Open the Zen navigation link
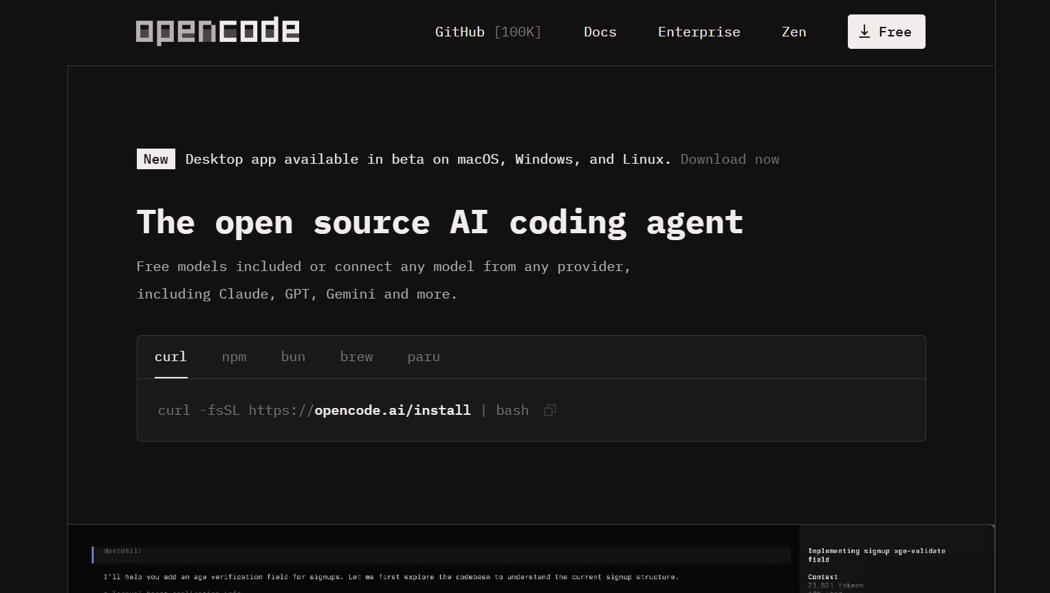 pyautogui.click(x=794, y=32)
